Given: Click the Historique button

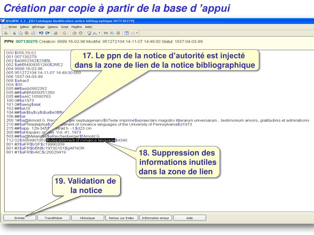Looking at the screenshot, I should pyautogui.click(x=87, y=218).
